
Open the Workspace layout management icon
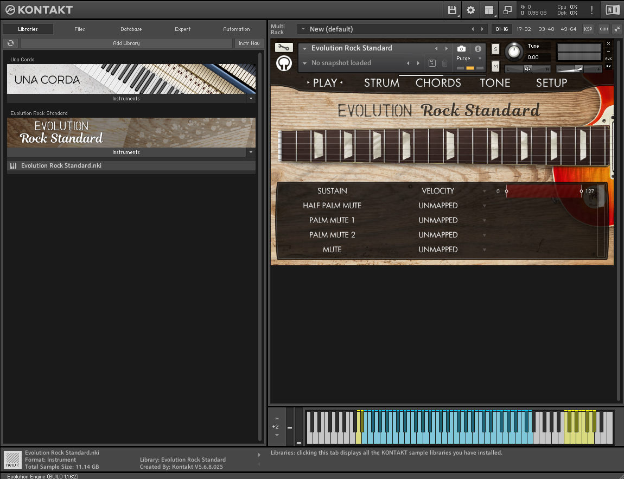click(489, 10)
